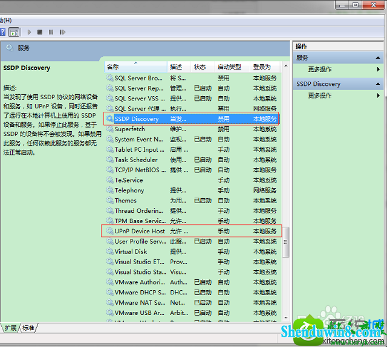
Task: Click the gear icon beside SSDP Discovery
Action: (x=110, y=118)
